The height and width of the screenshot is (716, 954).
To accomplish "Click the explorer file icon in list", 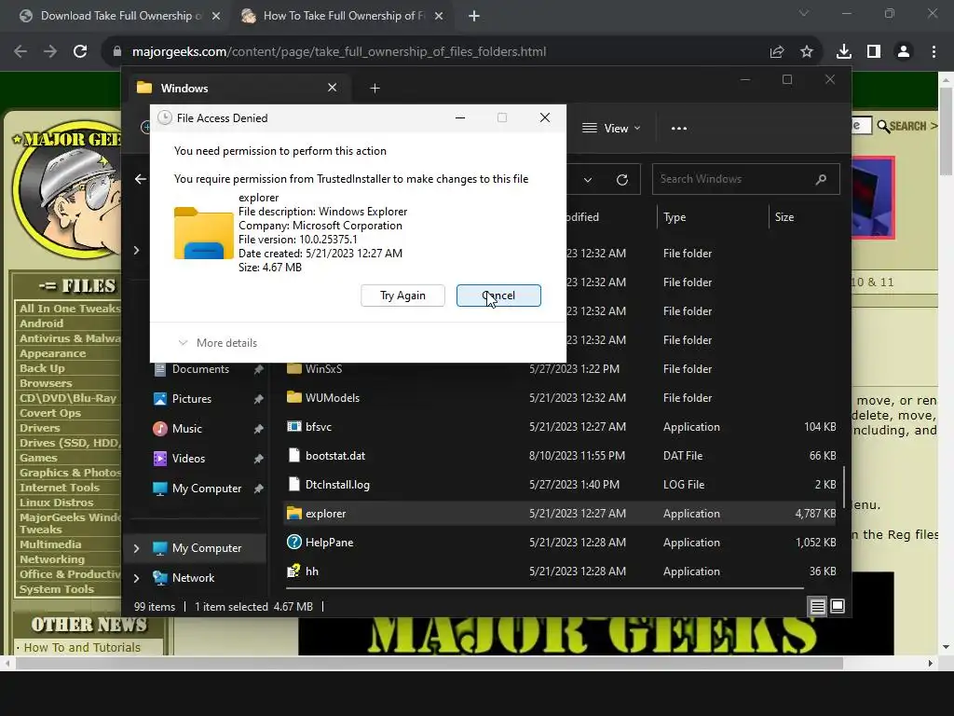I will click(293, 514).
